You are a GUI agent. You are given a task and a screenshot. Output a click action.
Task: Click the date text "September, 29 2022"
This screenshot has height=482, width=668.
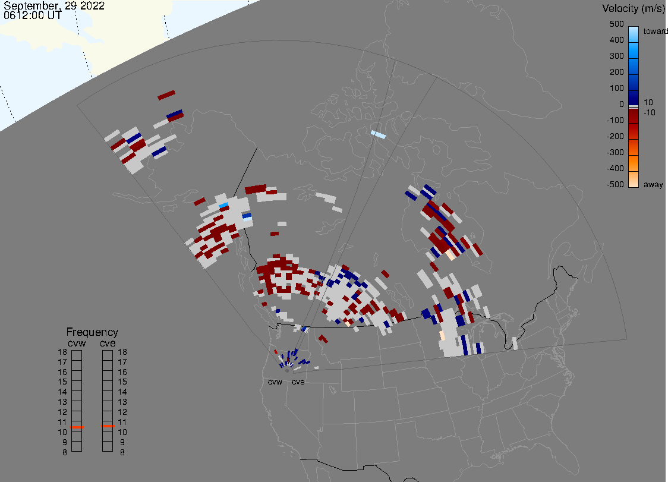pyautogui.click(x=54, y=6)
